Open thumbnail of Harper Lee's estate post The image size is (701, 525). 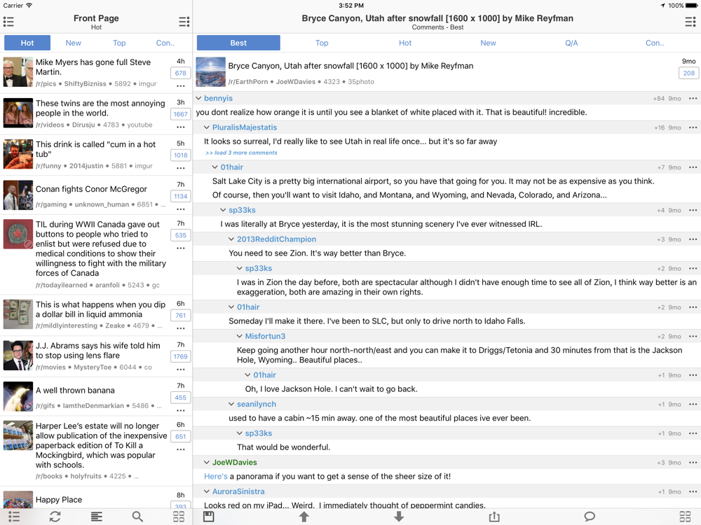pyautogui.click(x=18, y=435)
